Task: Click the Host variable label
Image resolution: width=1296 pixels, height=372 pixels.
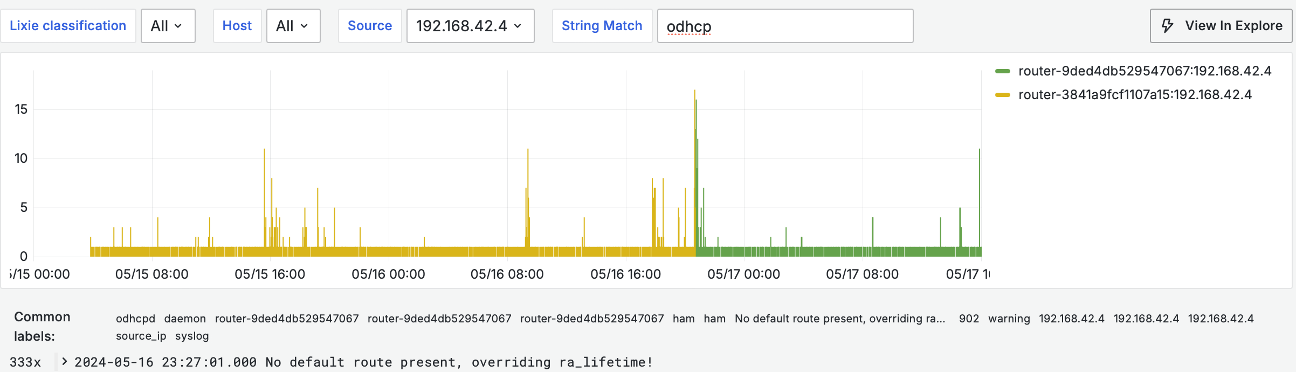Action: point(237,26)
